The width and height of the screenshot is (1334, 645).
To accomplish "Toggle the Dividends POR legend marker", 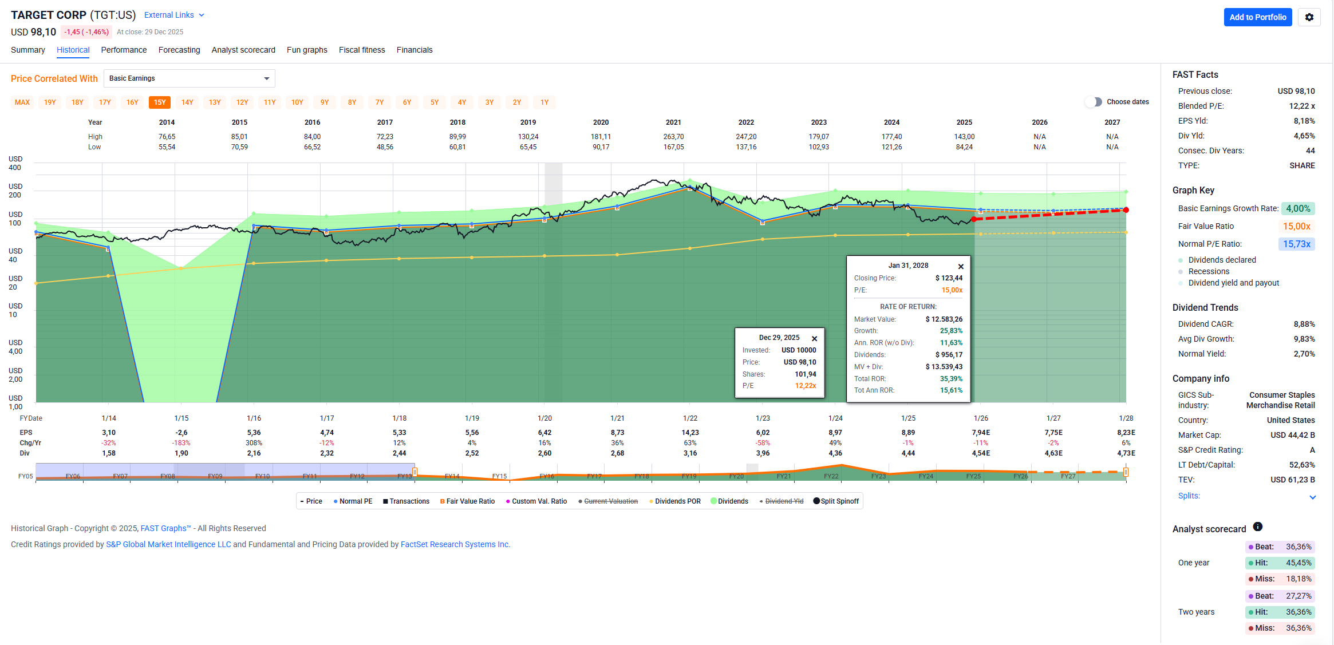I will (x=651, y=501).
